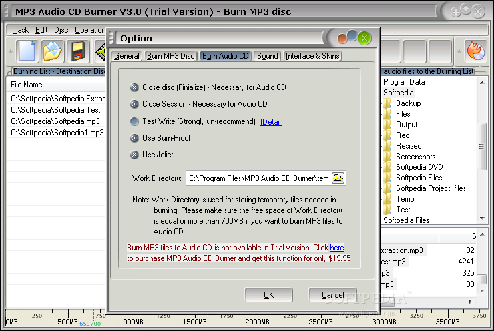
Task: Open the Sound tab
Action: coord(268,56)
